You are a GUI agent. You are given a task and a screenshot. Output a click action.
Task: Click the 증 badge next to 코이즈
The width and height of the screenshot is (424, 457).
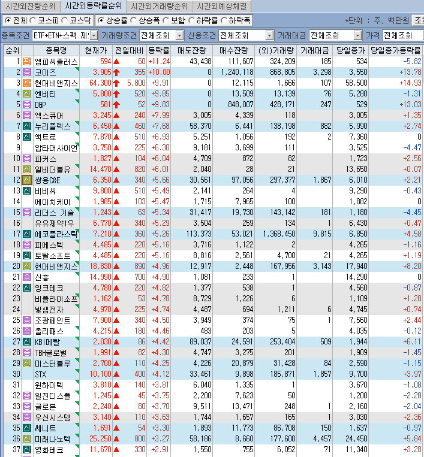click(27, 72)
